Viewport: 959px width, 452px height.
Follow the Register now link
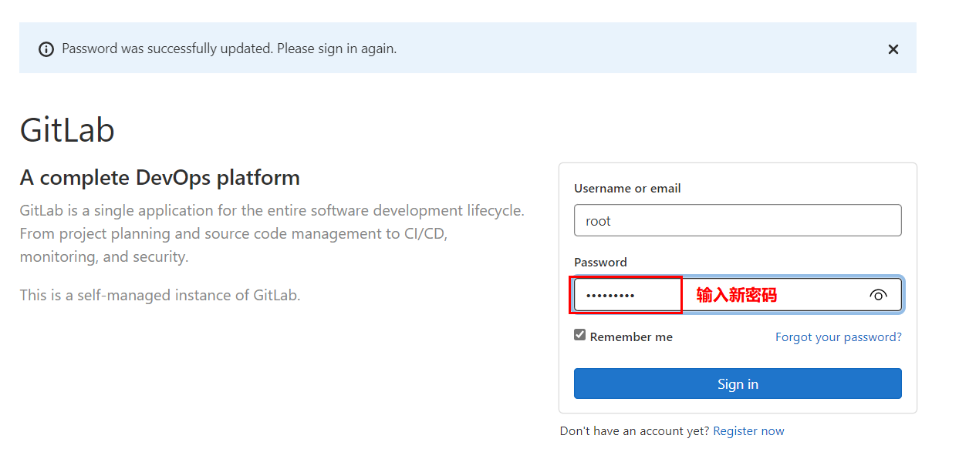[x=748, y=431]
